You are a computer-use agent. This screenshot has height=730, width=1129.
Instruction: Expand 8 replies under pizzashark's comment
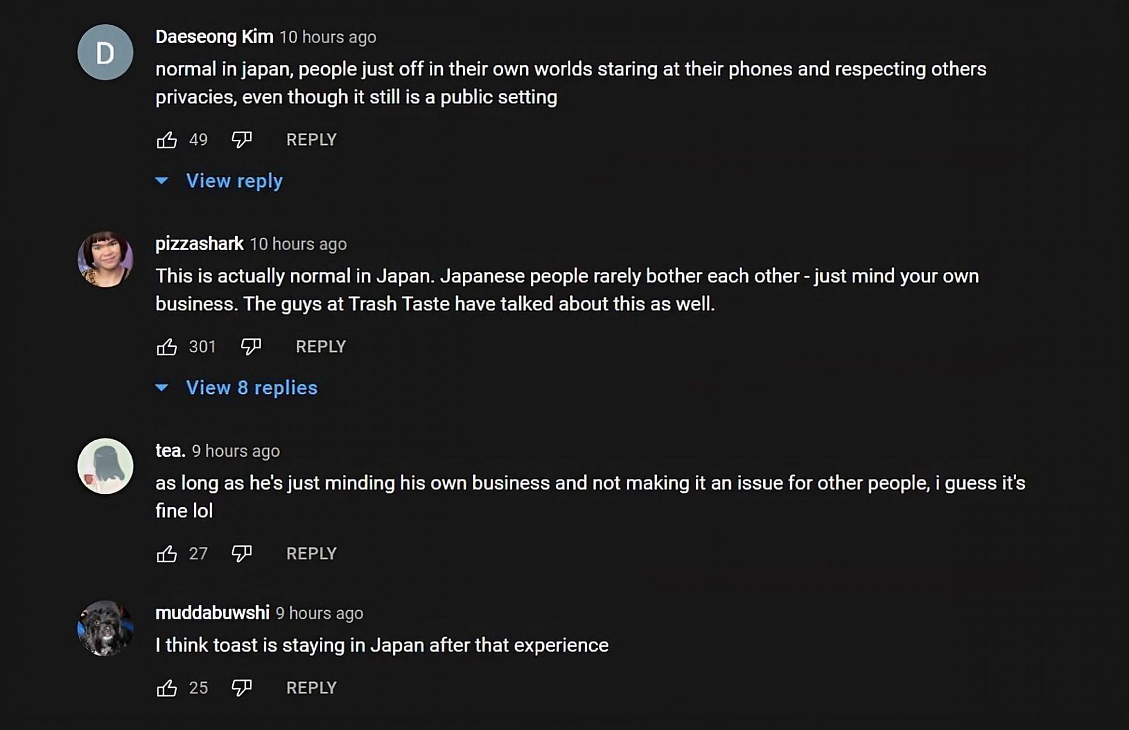pos(251,388)
